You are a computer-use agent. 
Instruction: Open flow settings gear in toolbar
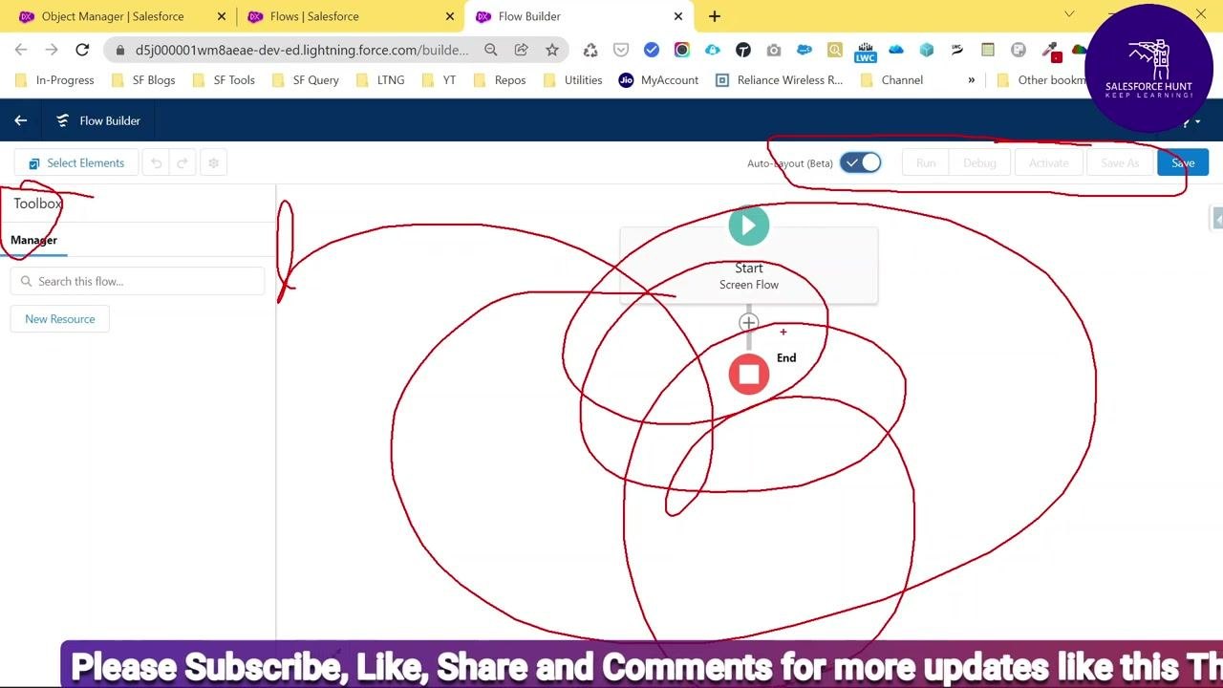(x=214, y=163)
